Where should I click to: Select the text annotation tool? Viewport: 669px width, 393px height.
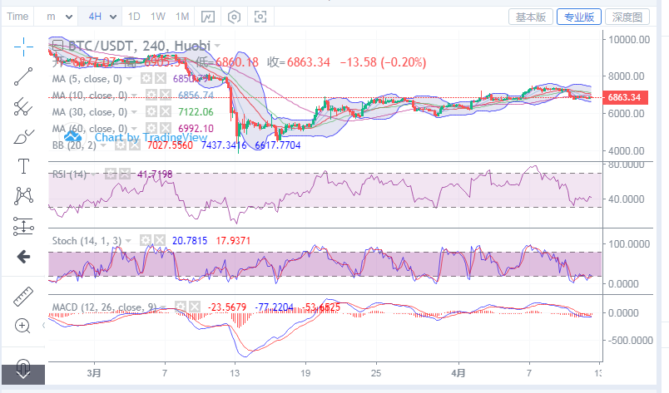[x=23, y=166]
